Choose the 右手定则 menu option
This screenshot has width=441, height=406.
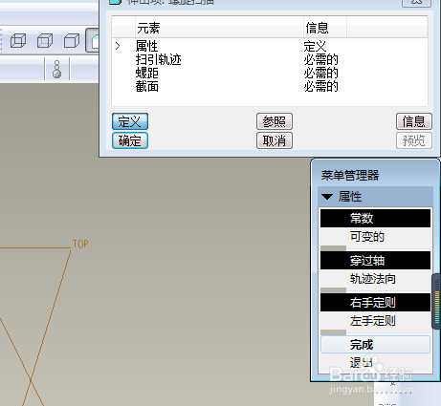coord(375,302)
